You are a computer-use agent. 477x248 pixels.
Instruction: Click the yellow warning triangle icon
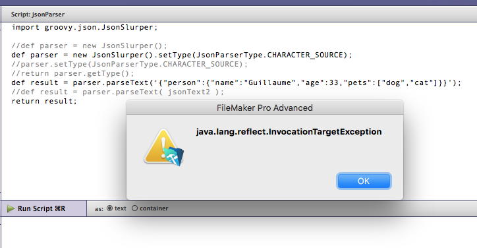pos(161,146)
